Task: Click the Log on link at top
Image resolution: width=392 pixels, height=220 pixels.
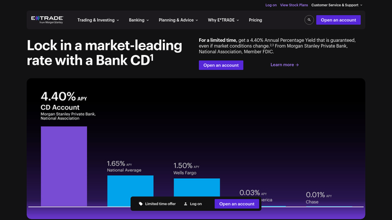Action: tap(271, 5)
